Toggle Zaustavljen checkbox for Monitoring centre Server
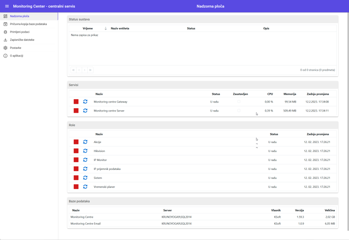Viewport: 349px width, 240px height. 239,111
